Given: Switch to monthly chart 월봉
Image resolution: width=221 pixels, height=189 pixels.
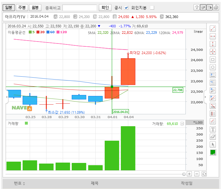Looking at the screenshot, I should 35,7.
